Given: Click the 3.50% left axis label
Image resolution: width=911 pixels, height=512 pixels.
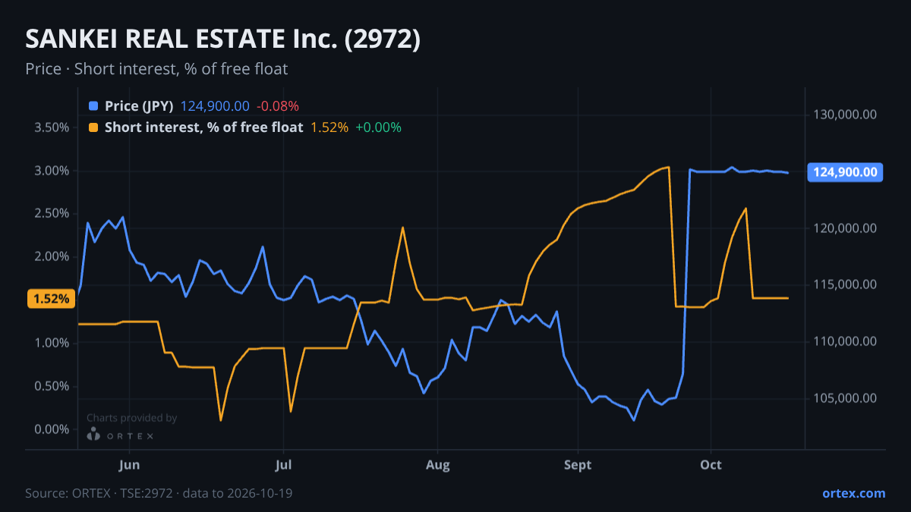Looking at the screenshot, I should (x=52, y=127).
